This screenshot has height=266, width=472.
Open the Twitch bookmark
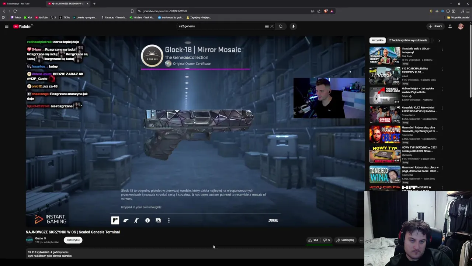[16, 17]
